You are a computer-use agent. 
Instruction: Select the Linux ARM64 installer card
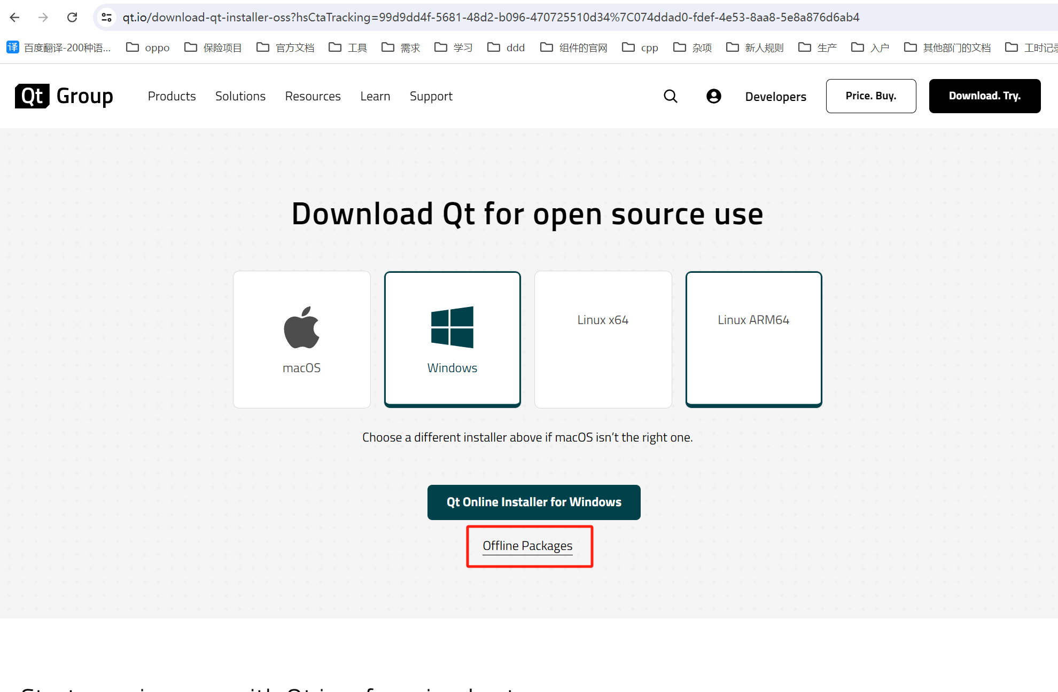pos(754,340)
